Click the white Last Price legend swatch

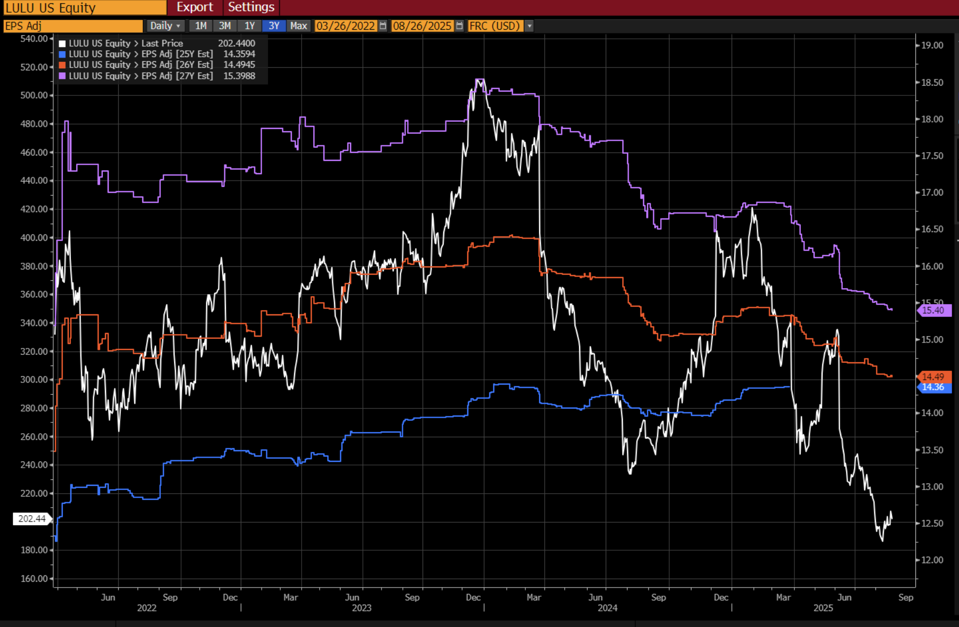[62, 44]
